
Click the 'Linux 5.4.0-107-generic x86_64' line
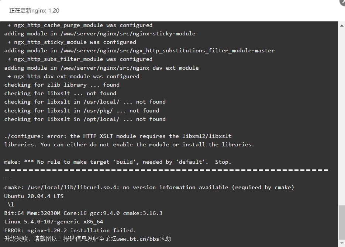tap(54, 222)
